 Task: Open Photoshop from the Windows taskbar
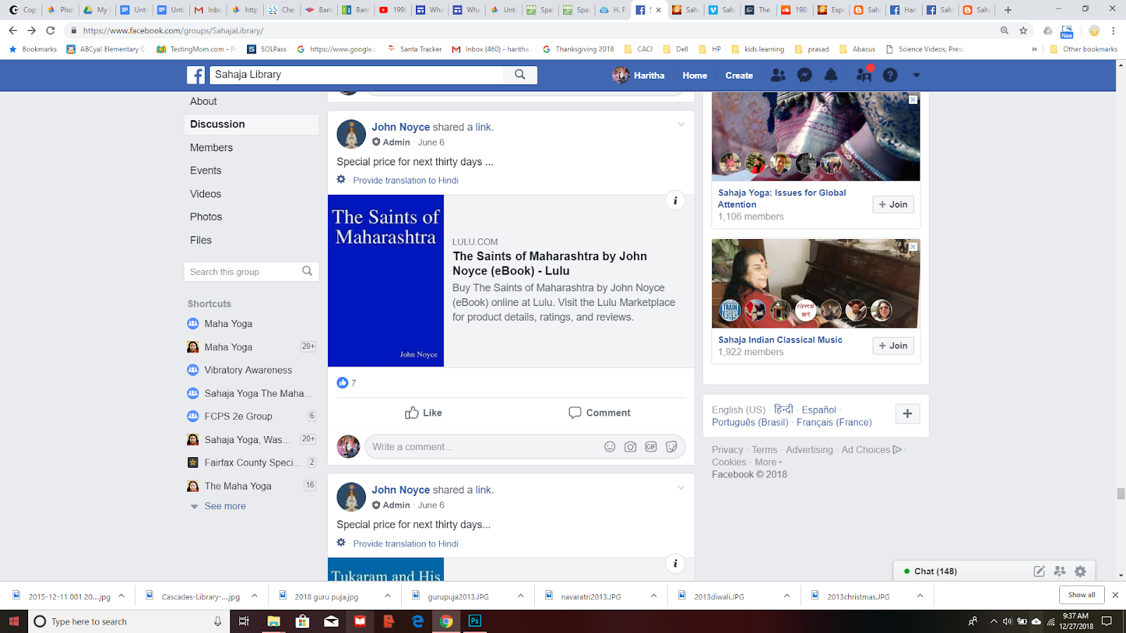(x=475, y=621)
